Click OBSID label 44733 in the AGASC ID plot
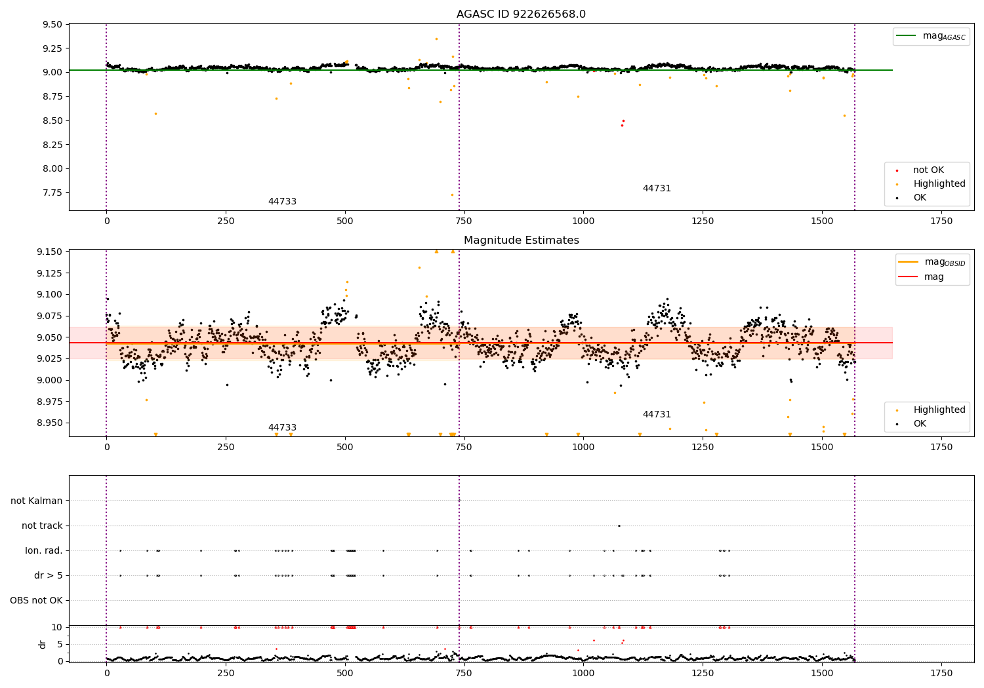Screen dimensions: 984x688 (282, 202)
